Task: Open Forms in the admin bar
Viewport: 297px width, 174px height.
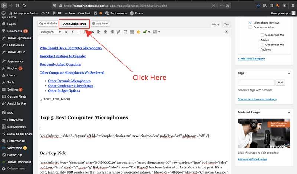Action: 136,13
